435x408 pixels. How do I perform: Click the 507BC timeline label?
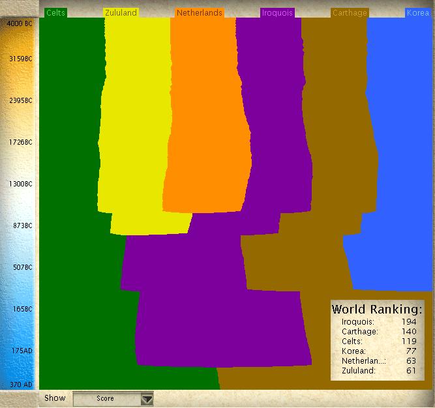(23, 267)
